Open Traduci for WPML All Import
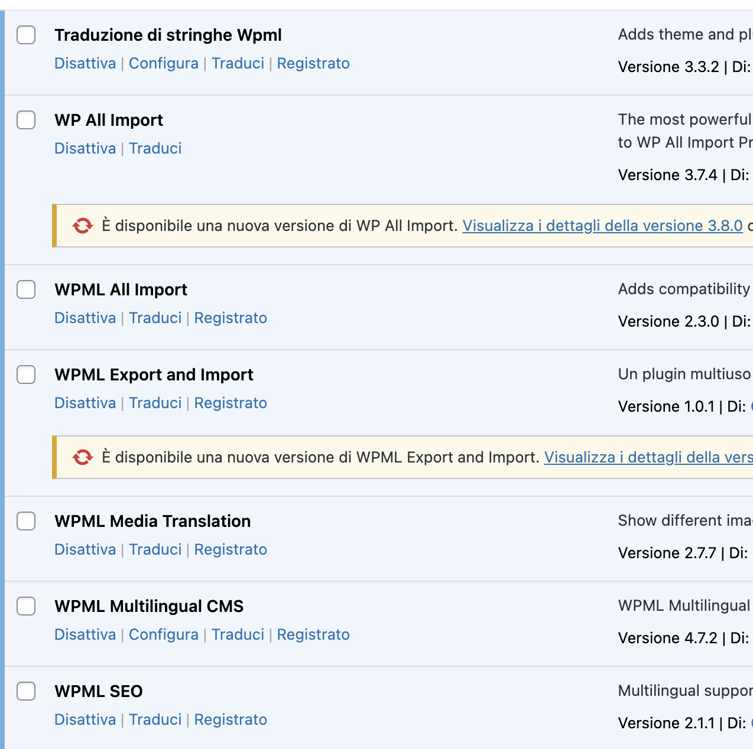753x749 pixels. coord(155,318)
